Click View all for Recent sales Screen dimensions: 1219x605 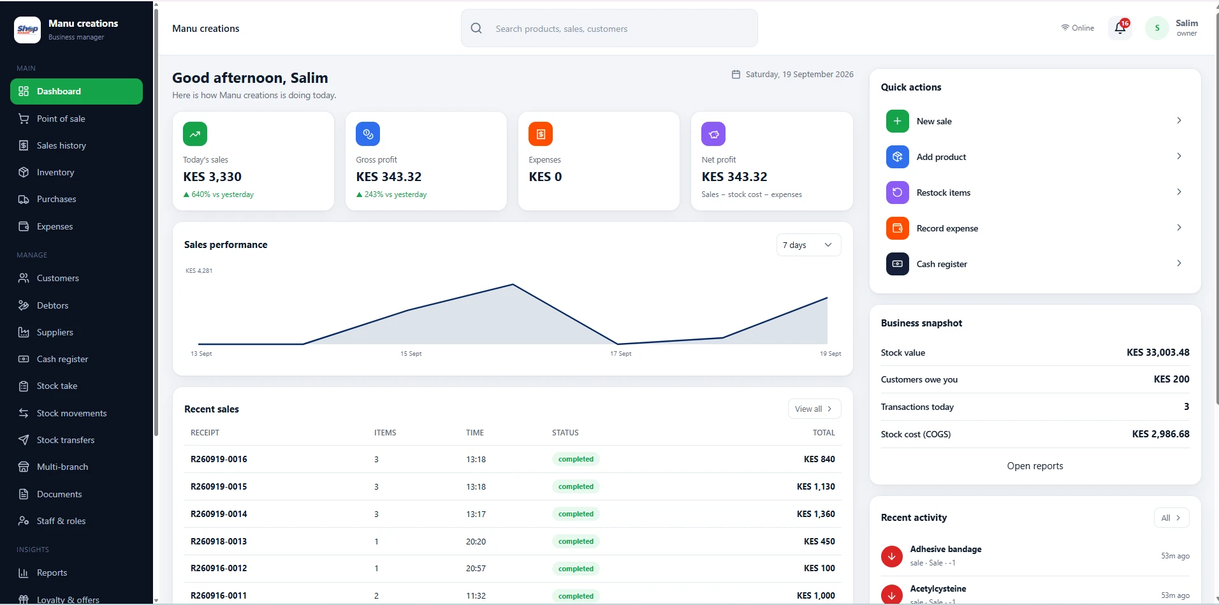click(x=814, y=409)
